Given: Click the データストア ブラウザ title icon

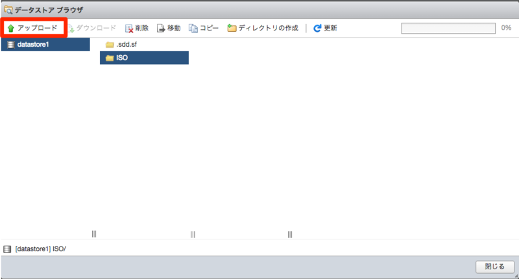Looking at the screenshot, I should pos(8,10).
